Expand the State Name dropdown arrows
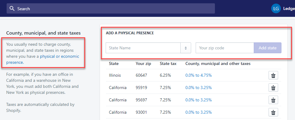Viewport: 295px width, 120px height. (x=185, y=48)
